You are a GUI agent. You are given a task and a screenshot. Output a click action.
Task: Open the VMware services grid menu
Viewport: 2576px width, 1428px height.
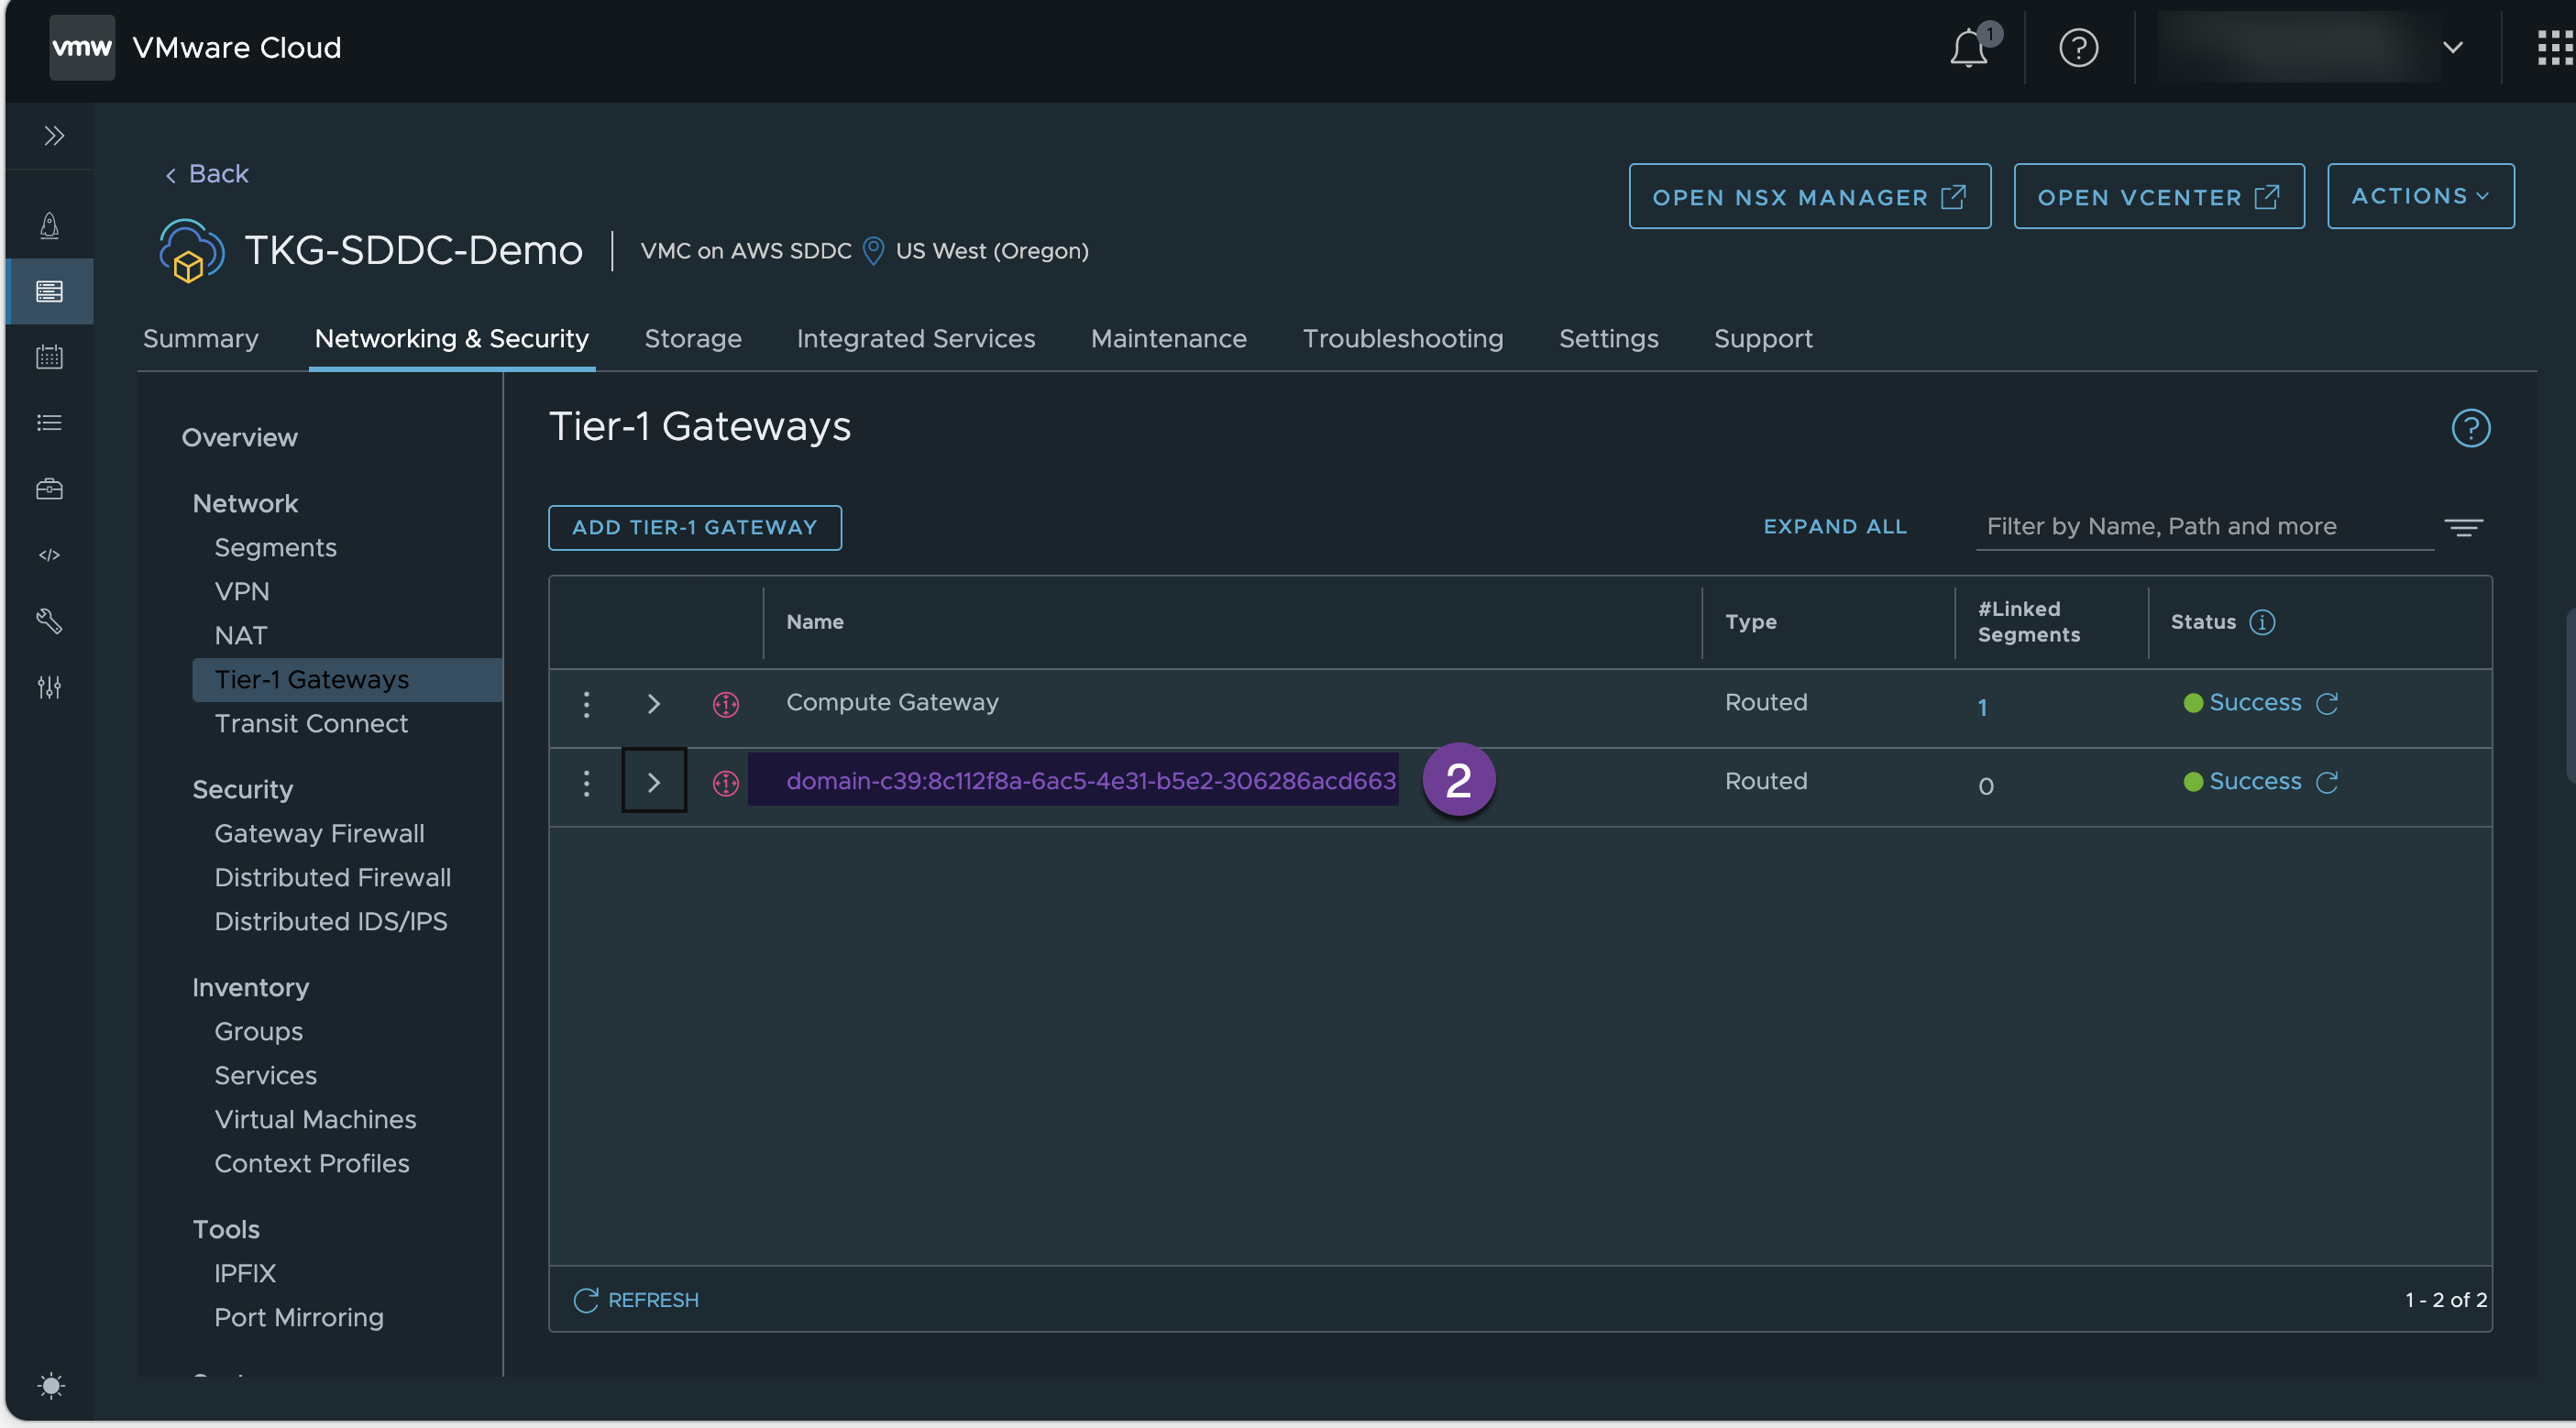point(2556,47)
